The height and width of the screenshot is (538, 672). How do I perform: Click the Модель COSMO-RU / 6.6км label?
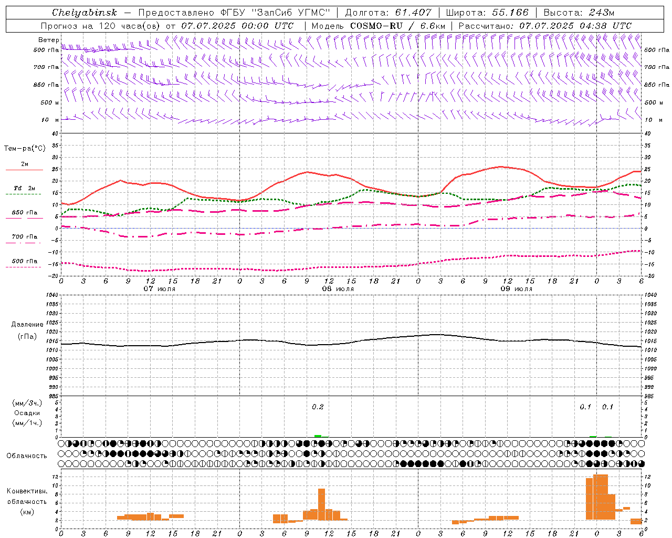[x=379, y=26]
